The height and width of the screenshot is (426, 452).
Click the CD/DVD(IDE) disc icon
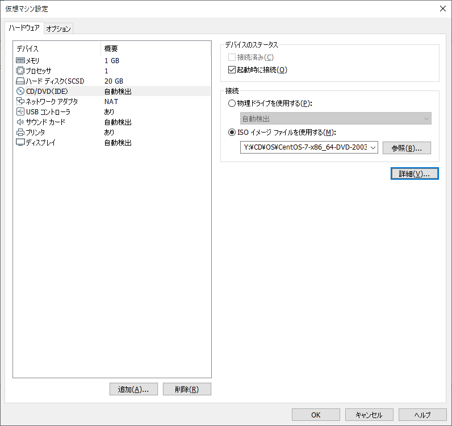tap(20, 91)
